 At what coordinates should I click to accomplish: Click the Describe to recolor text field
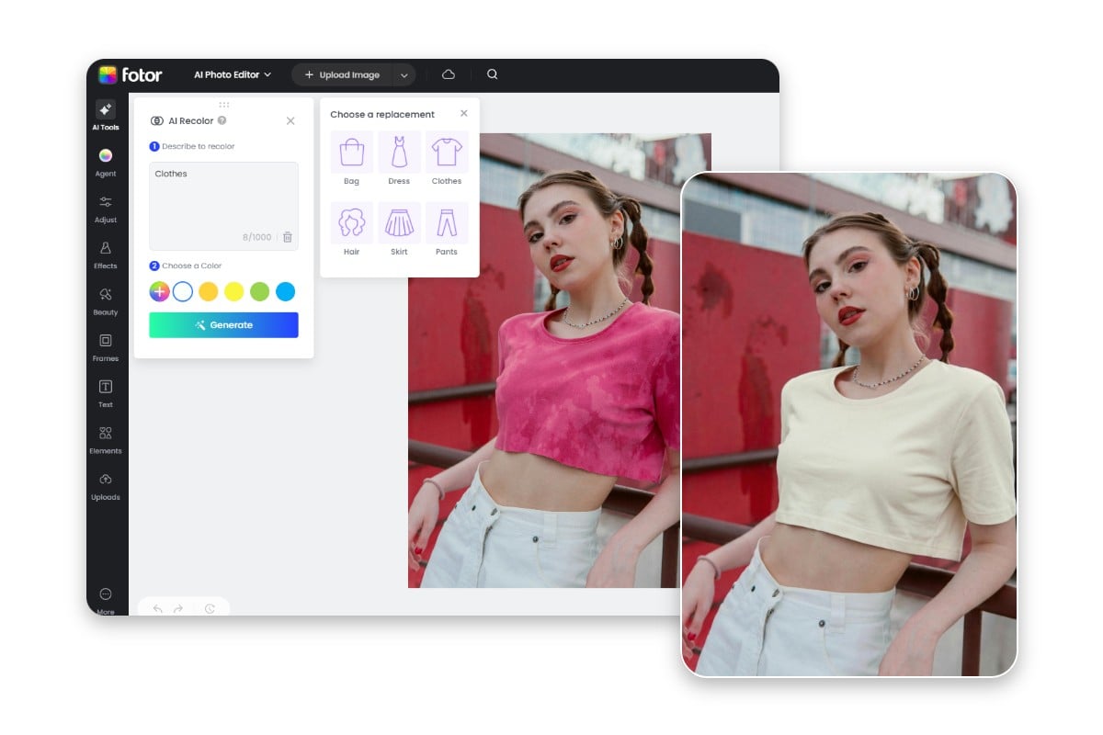(x=223, y=198)
